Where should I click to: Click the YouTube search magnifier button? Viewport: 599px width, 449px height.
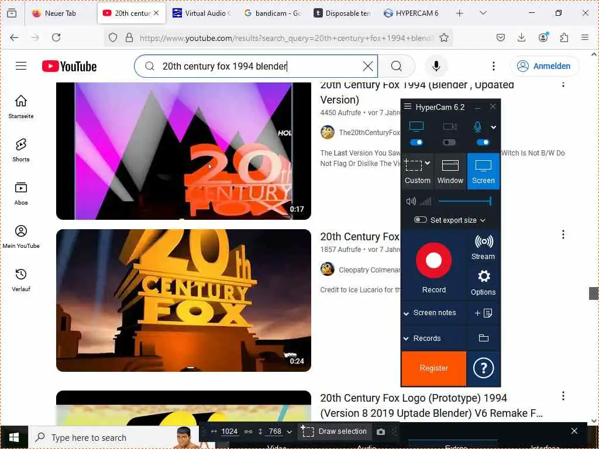tap(396, 66)
